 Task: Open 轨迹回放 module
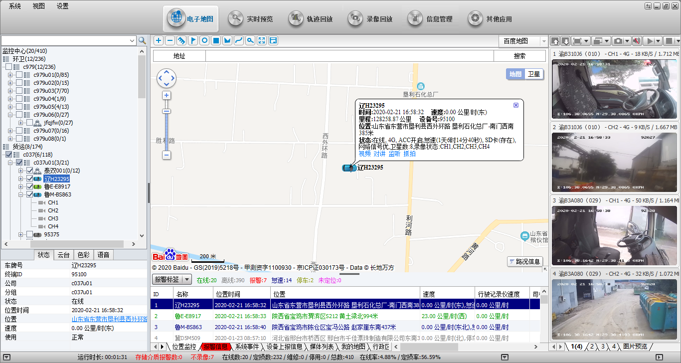point(311,19)
